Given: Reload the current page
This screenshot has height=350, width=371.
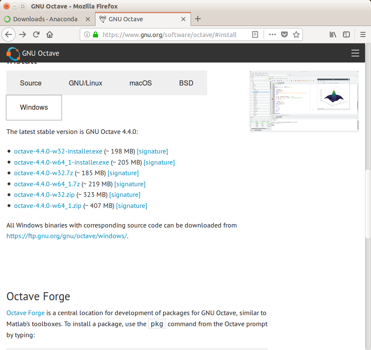Looking at the screenshot, I should pos(36,34).
